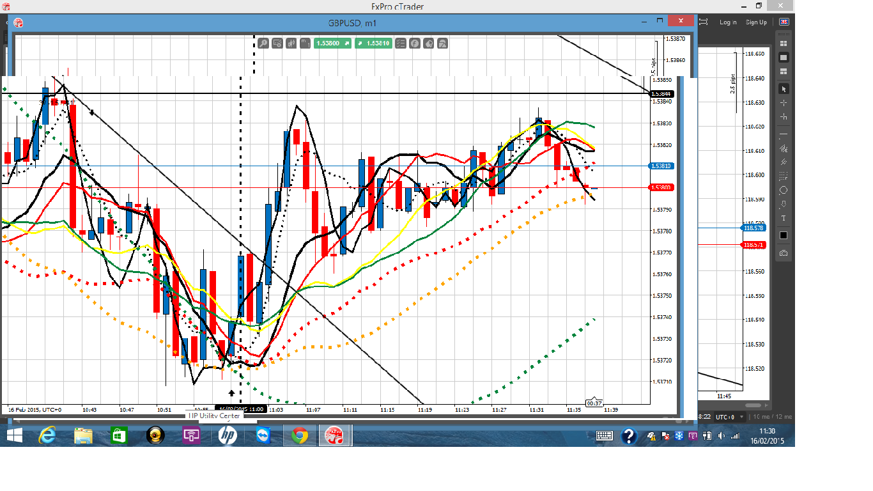Select the ellipse drawing tool

(x=784, y=191)
